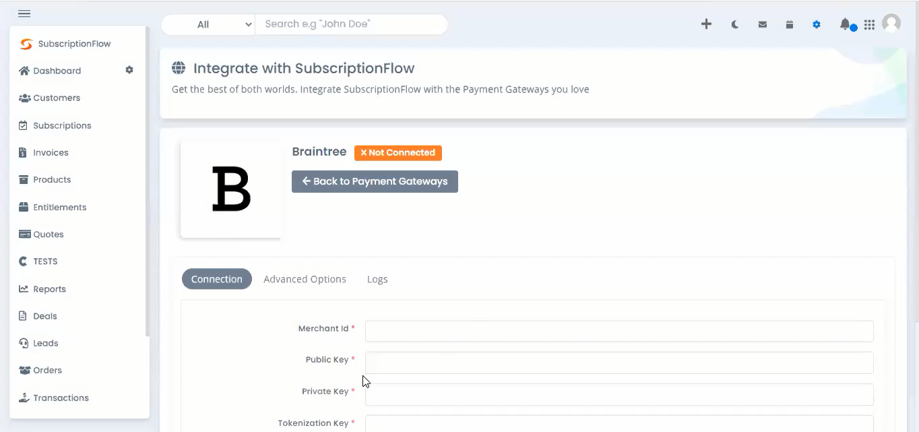
Task: Open the All search filter dropdown
Action: click(x=208, y=24)
